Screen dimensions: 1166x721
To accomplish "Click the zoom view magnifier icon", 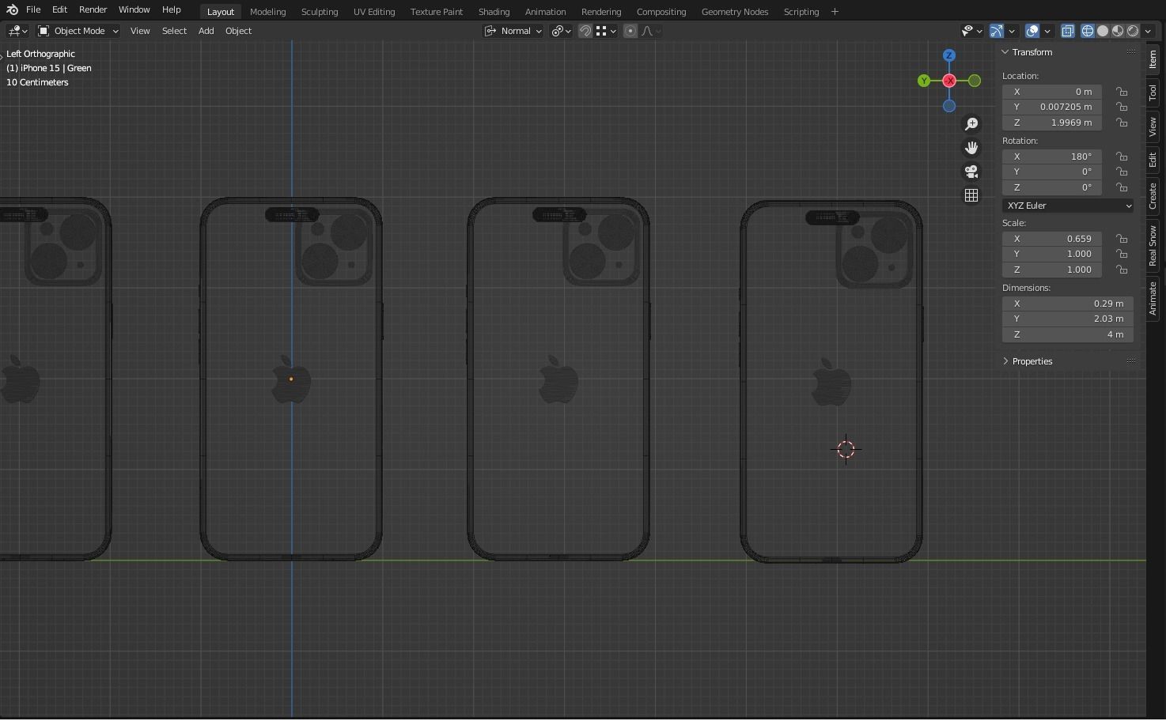I will pos(971,124).
